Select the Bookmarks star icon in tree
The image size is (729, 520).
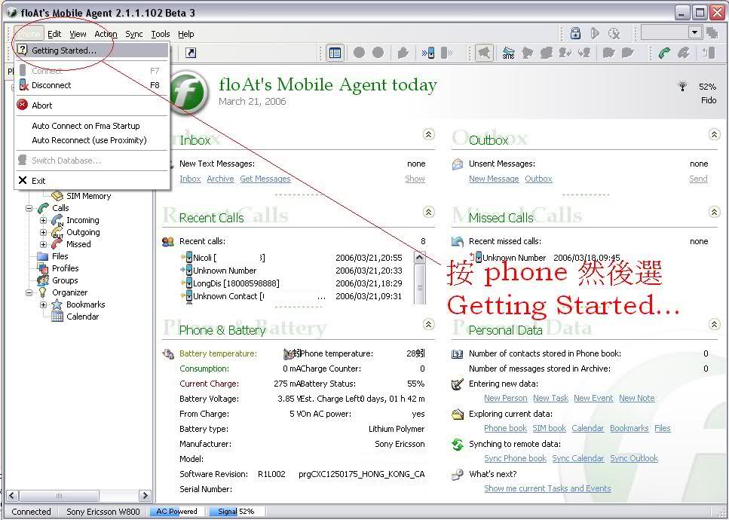pos(57,304)
